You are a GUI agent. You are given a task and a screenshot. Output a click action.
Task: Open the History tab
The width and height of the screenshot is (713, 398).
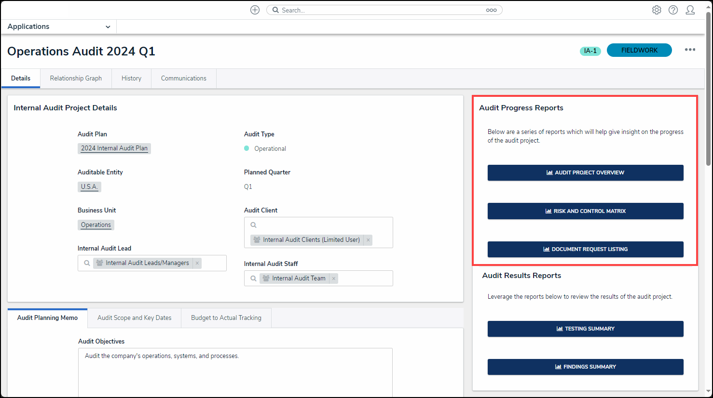pos(131,79)
